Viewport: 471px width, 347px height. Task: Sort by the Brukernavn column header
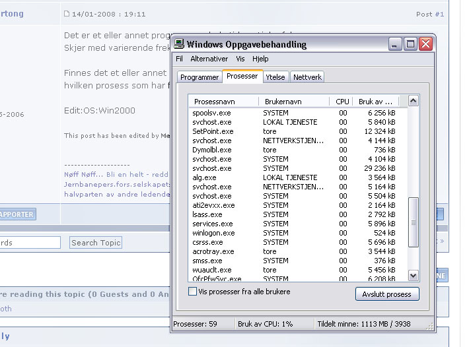pos(294,102)
